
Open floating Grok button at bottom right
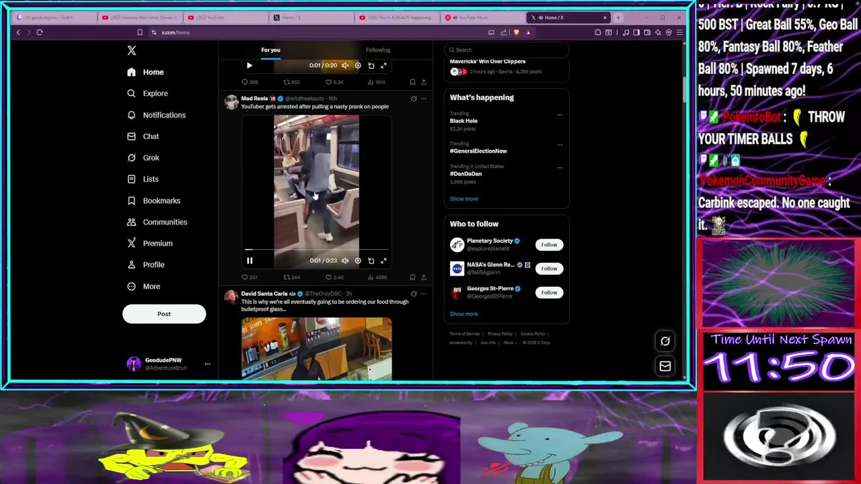(665, 341)
